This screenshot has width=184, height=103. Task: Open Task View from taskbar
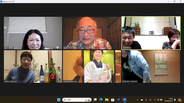[x=95, y=100]
